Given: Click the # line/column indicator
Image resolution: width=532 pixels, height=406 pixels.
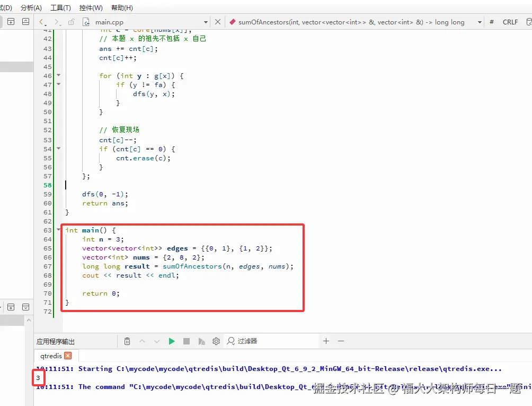Looking at the screenshot, I should (x=491, y=22).
